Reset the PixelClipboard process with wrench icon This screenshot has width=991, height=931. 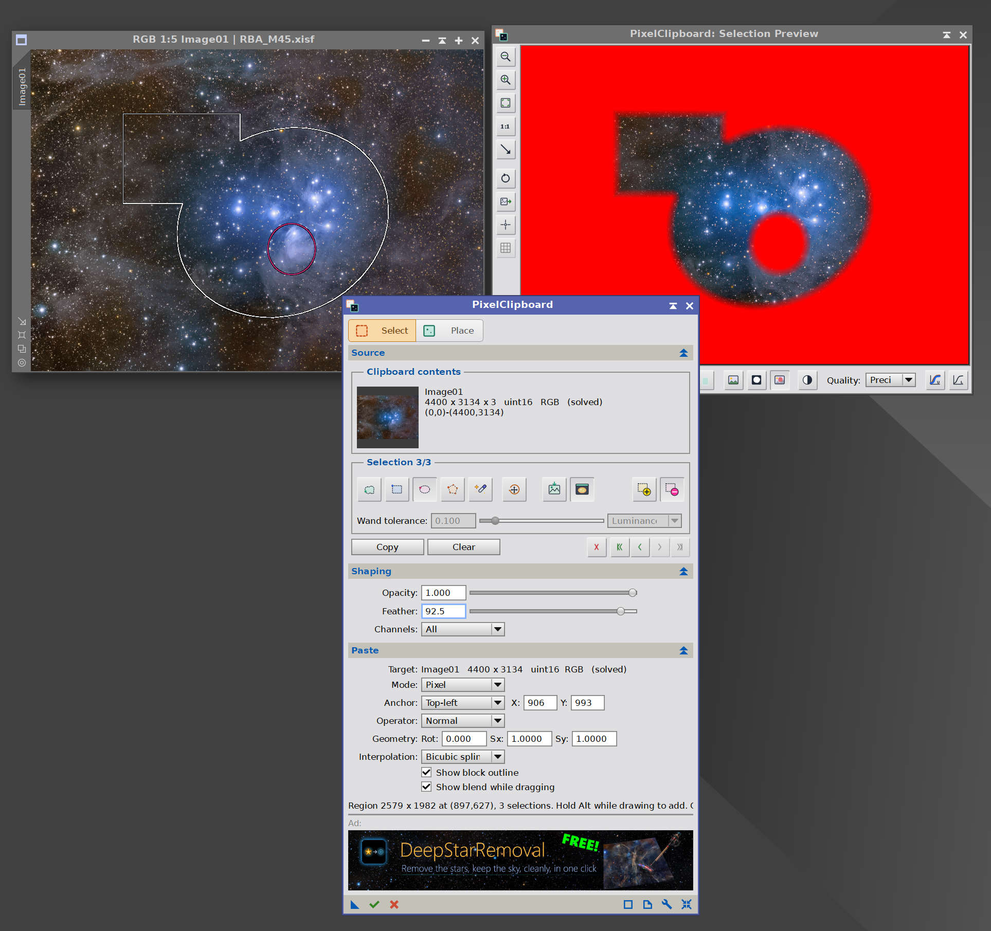[x=666, y=904]
